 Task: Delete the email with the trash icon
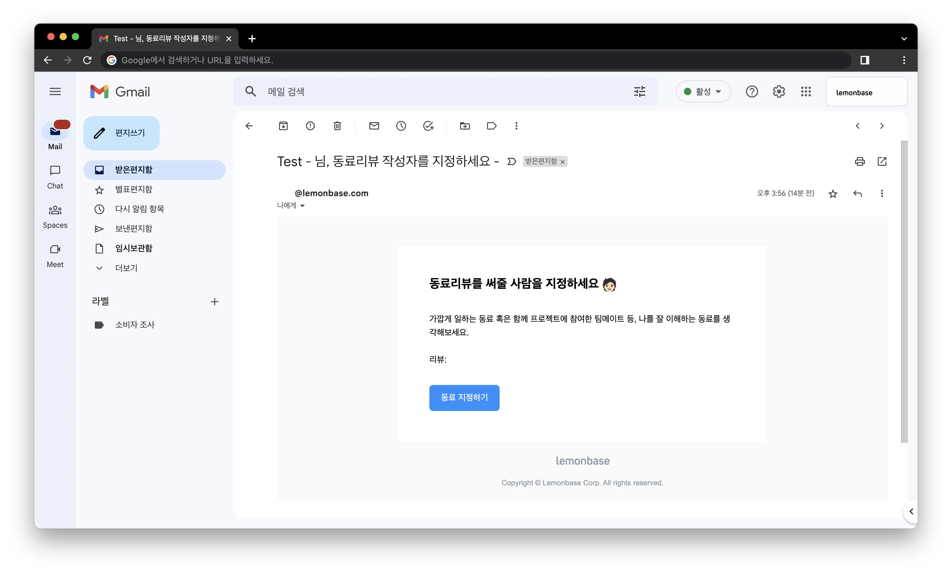(x=337, y=126)
